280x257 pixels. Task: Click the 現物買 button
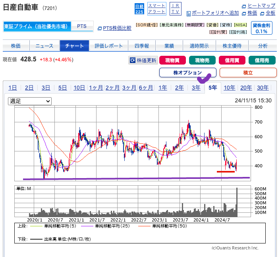tap(172, 60)
